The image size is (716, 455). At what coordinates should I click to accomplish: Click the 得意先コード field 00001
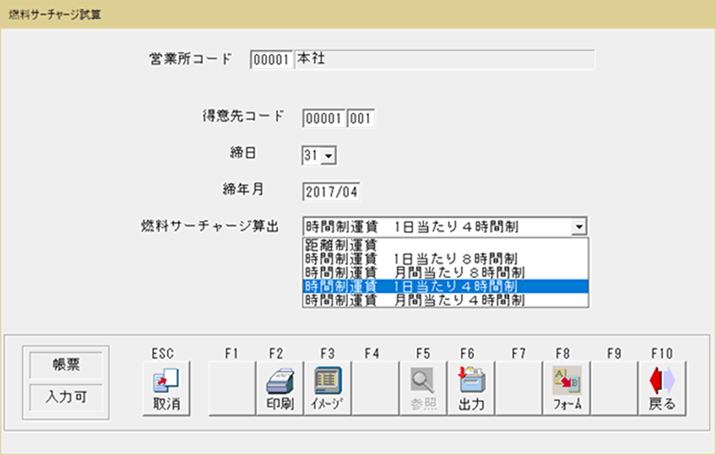[x=324, y=119]
